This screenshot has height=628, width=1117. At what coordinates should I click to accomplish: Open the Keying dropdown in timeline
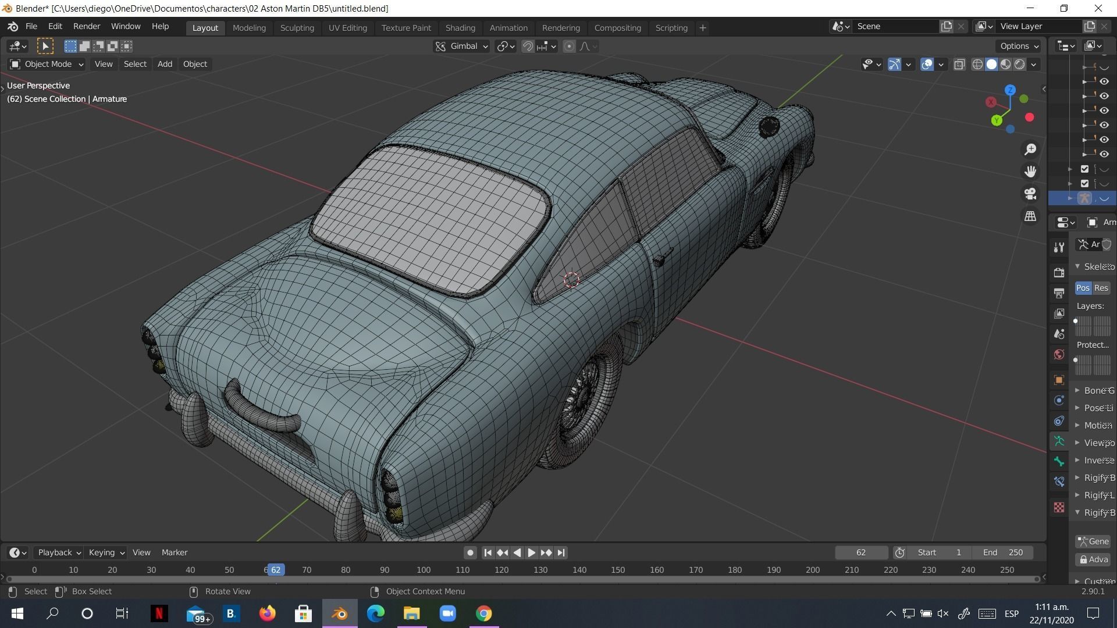pos(106,553)
